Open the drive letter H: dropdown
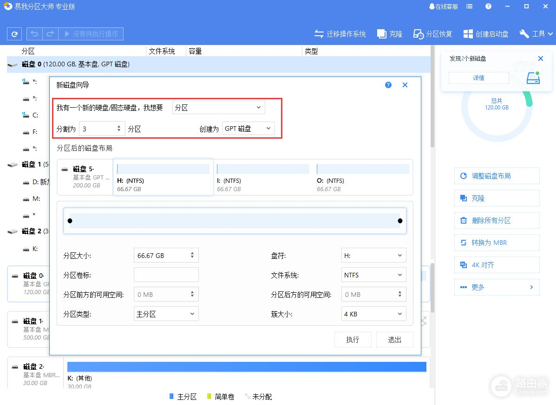 [x=373, y=256]
